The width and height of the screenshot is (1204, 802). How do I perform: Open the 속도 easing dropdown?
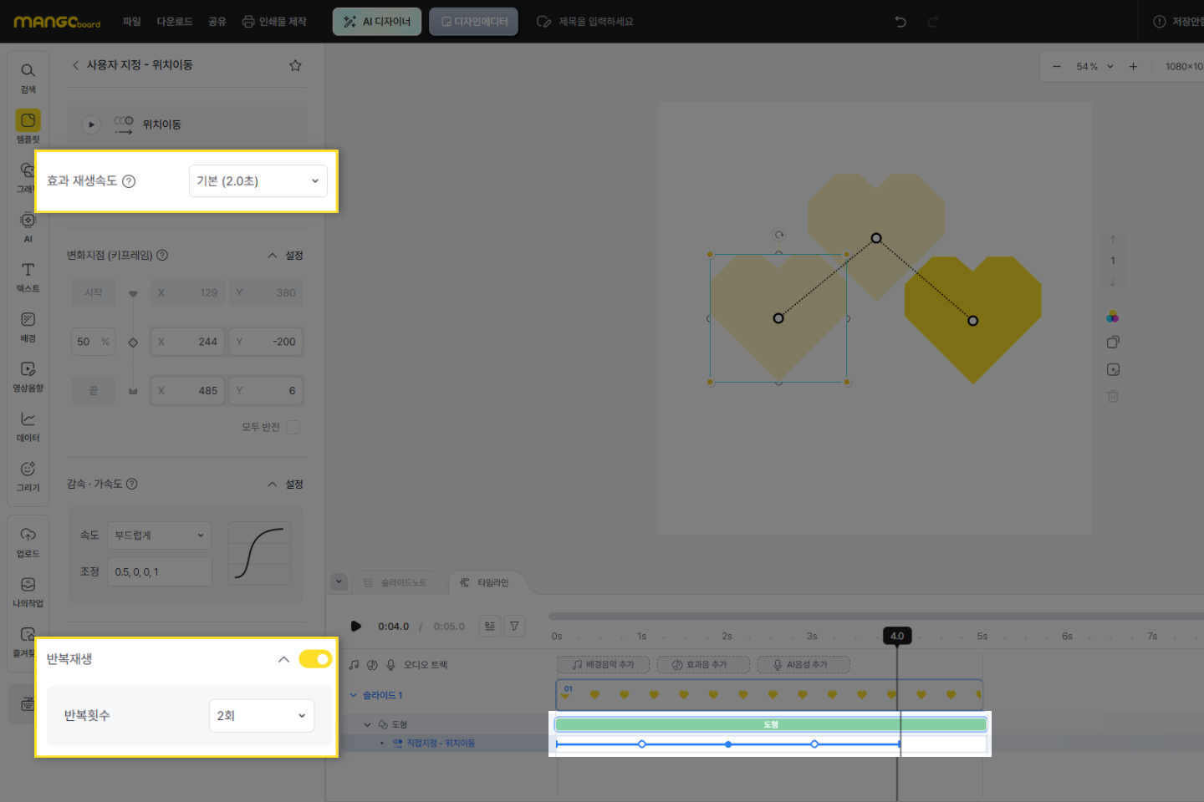(x=159, y=536)
